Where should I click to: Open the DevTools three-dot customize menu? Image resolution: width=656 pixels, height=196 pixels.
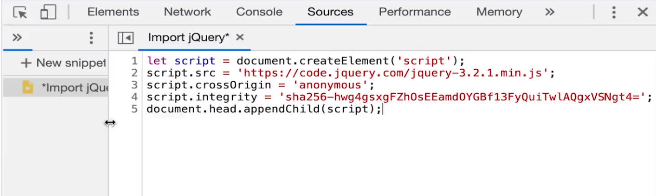[614, 12]
